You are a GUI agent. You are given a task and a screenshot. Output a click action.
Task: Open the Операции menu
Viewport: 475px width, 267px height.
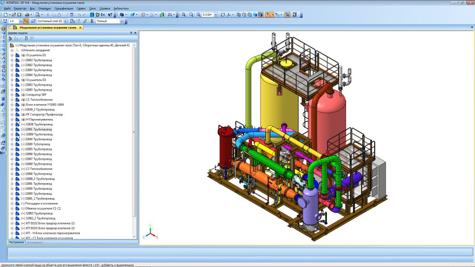[x=44, y=9]
